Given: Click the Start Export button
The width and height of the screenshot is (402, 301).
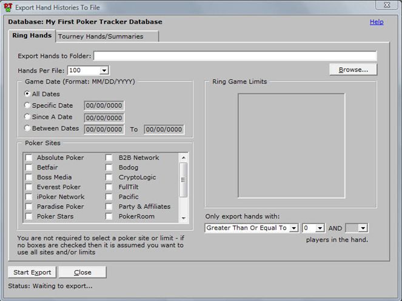Looking at the screenshot, I should pos(32,272).
